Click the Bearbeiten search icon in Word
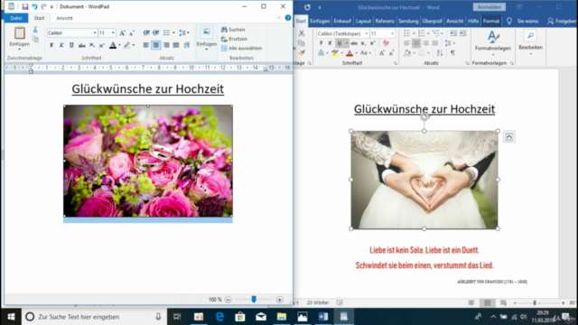This screenshot has height=325, width=578. pos(530,36)
